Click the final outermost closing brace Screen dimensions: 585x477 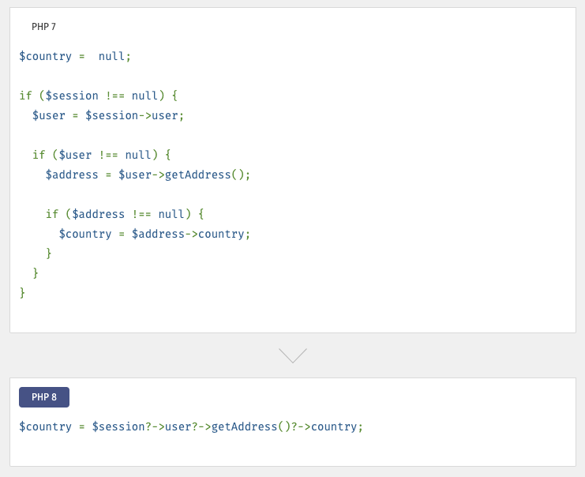click(23, 293)
